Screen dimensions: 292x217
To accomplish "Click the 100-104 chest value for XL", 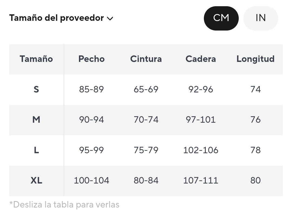I will (91, 181).
